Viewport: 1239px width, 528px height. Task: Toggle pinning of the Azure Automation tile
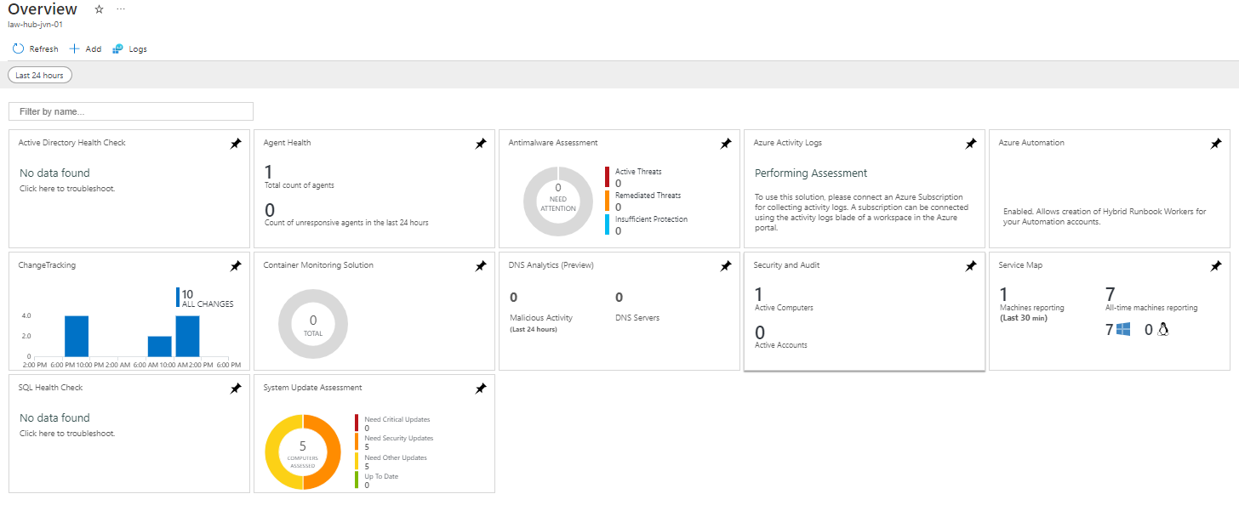pyautogui.click(x=1216, y=144)
